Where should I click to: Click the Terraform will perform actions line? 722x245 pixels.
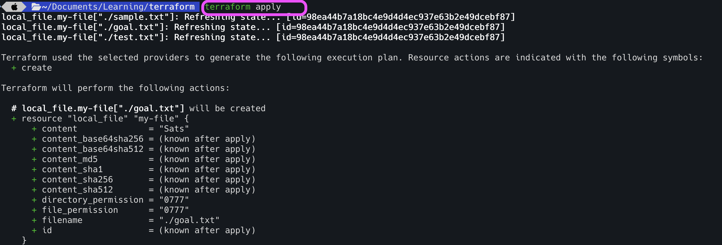tap(115, 88)
